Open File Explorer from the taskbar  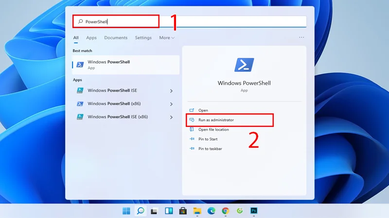[197, 211]
